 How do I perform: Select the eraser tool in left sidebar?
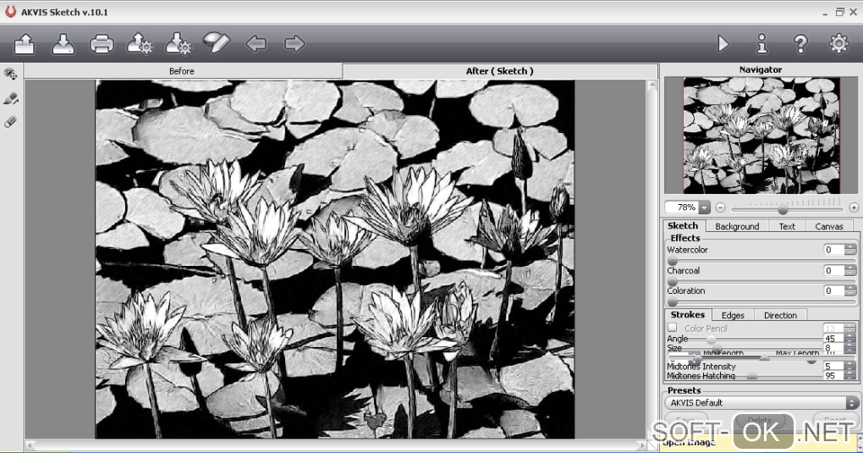10,122
